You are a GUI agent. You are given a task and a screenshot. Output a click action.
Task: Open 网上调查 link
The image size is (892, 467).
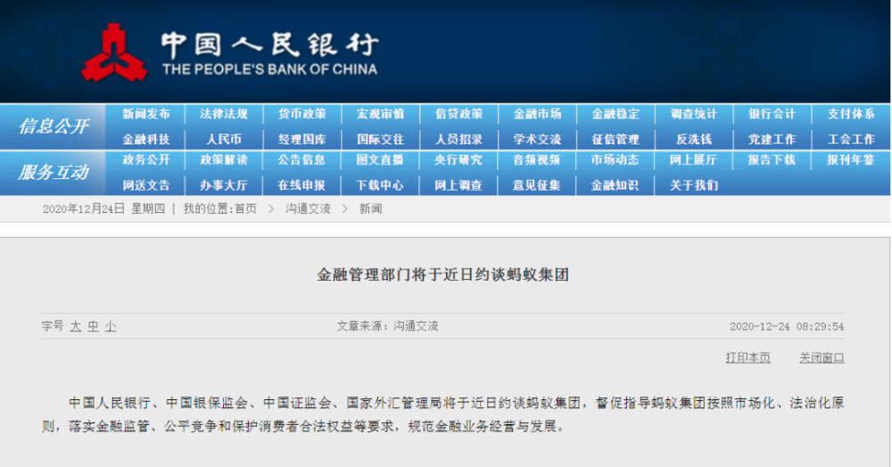tap(459, 185)
